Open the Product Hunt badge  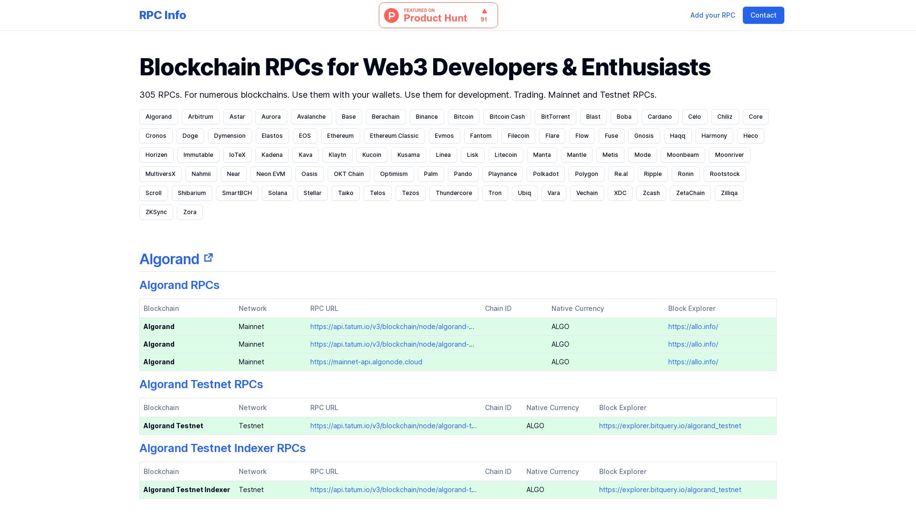pyautogui.click(x=438, y=15)
